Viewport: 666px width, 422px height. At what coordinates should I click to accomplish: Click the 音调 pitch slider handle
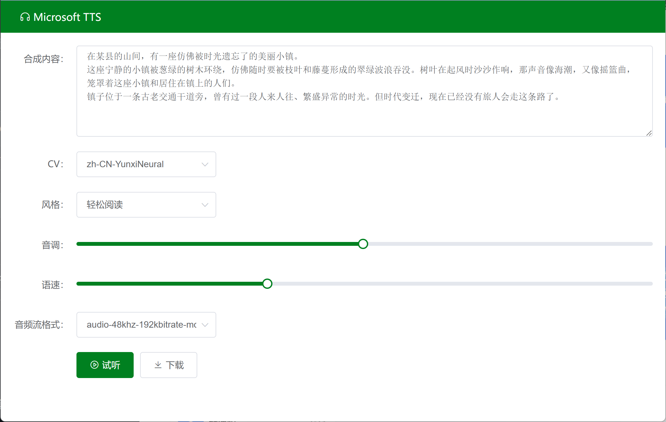(363, 244)
